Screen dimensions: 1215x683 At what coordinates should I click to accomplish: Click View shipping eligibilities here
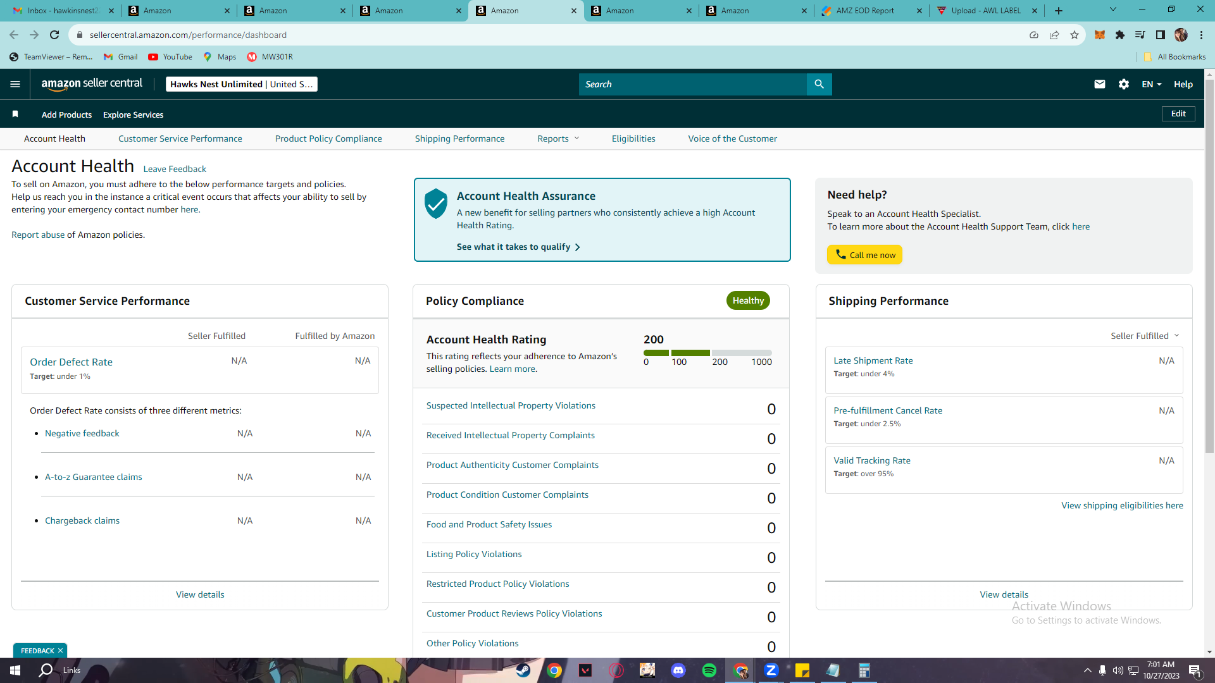1122,505
